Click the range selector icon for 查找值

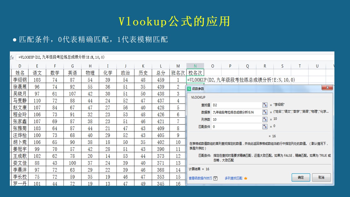click(x=265, y=105)
